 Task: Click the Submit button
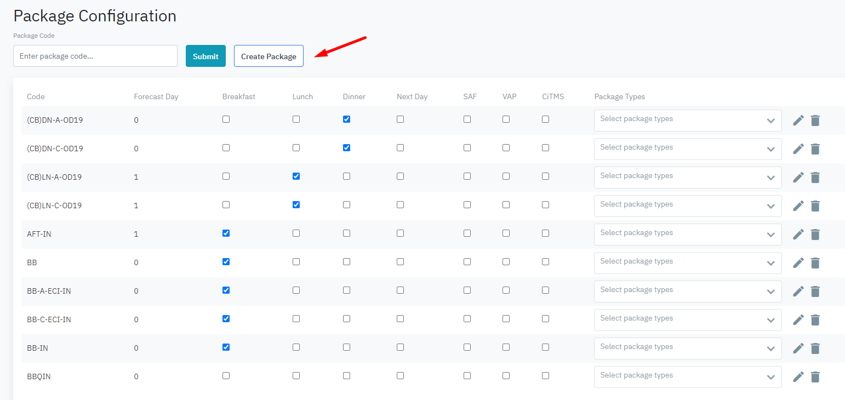pos(205,56)
